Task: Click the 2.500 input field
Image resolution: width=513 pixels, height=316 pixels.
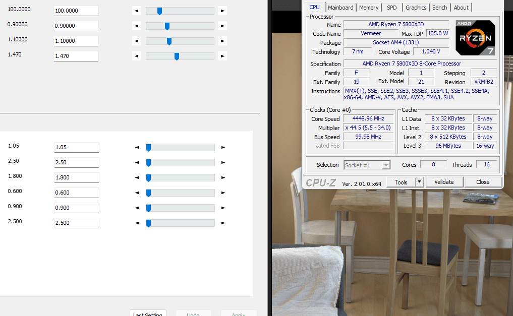Action: 76,223
